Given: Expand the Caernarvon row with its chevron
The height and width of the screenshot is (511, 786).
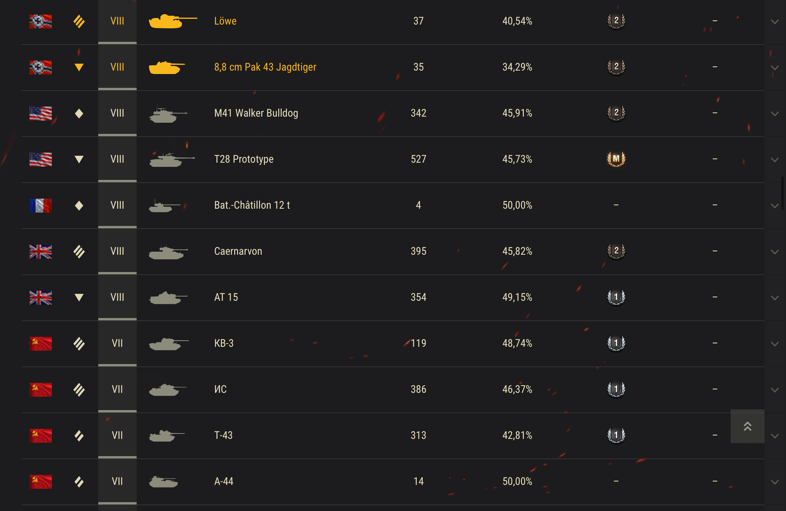Looking at the screenshot, I should point(775,252).
